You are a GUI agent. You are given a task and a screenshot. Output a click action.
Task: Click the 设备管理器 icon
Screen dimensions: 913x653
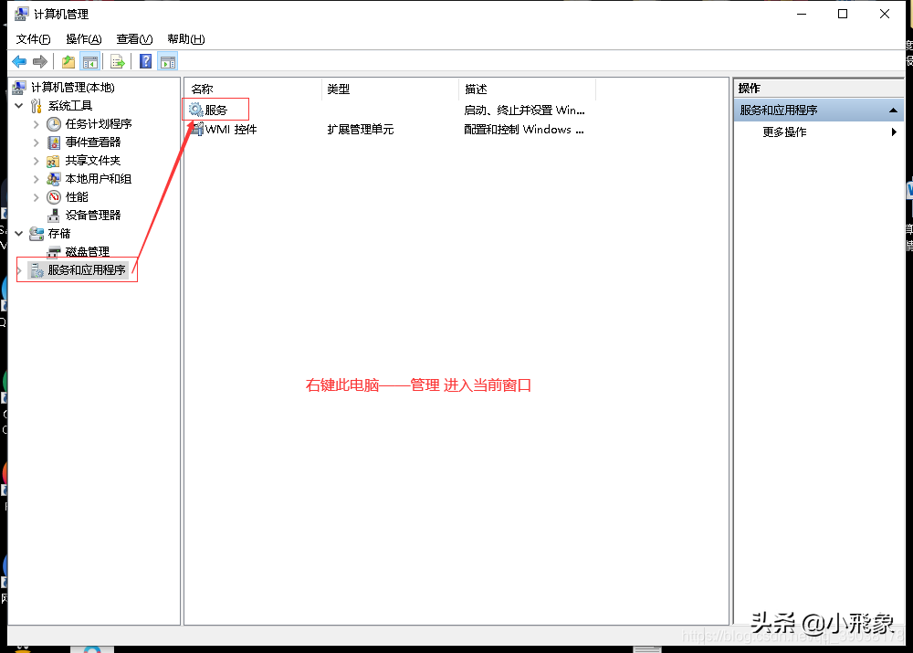pos(54,216)
